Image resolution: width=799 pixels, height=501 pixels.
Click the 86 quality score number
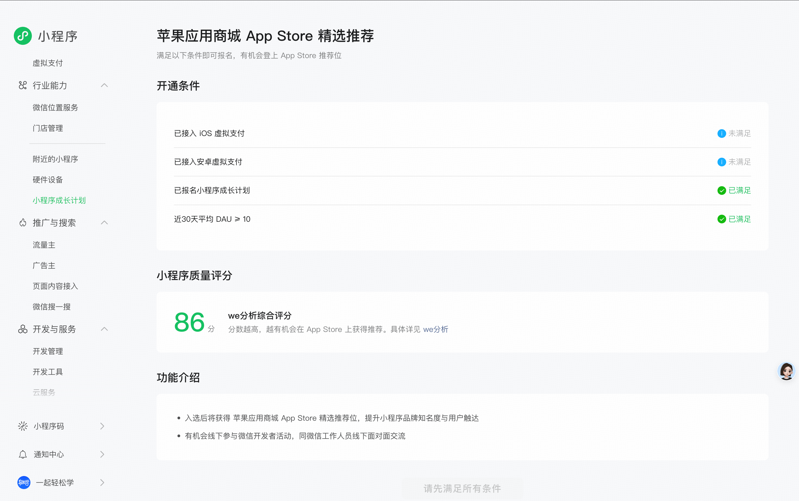[189, 322]
